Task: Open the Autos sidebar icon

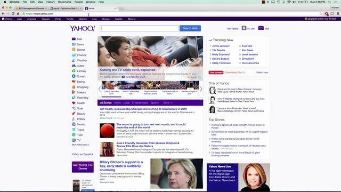Action: point(74,66)
